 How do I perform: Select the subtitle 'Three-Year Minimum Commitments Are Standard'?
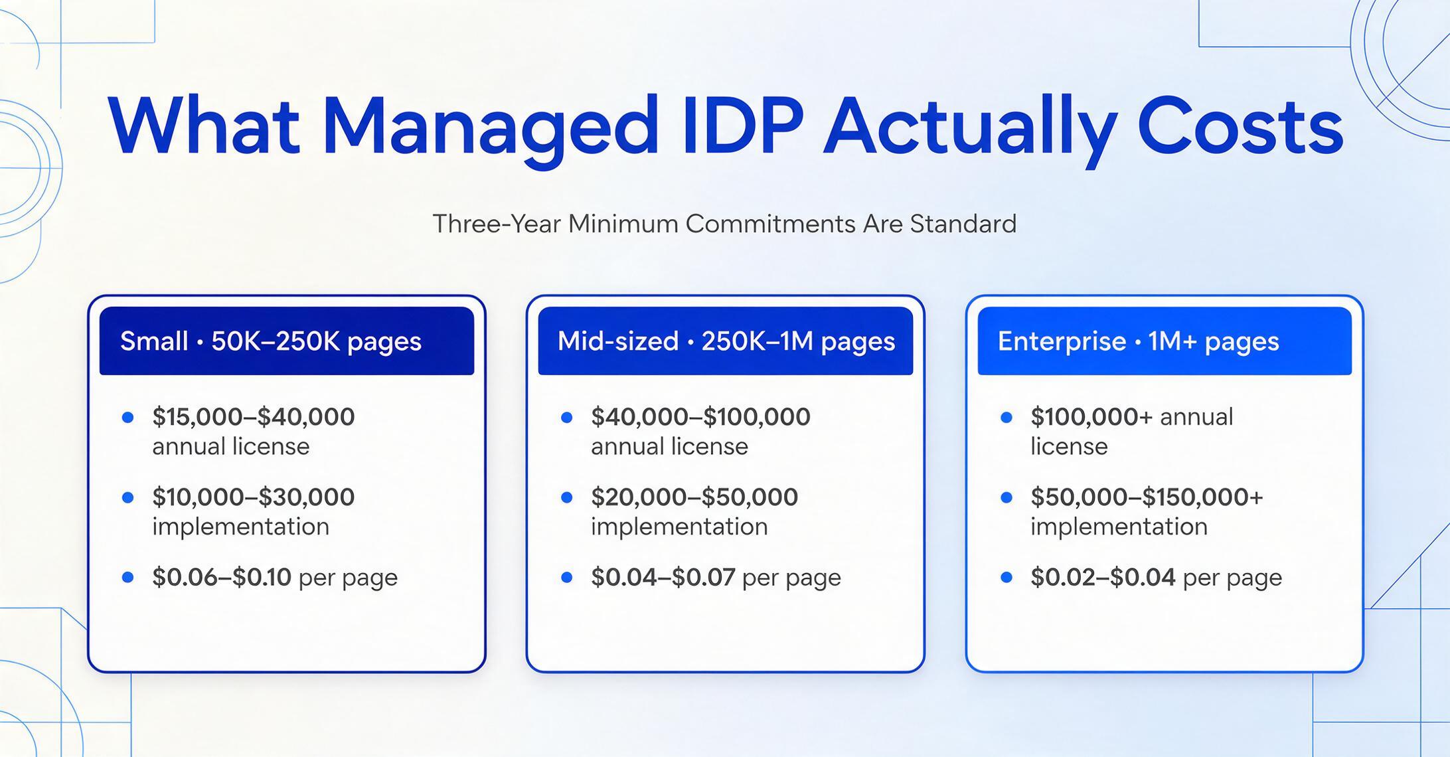[x=724, y=224]
